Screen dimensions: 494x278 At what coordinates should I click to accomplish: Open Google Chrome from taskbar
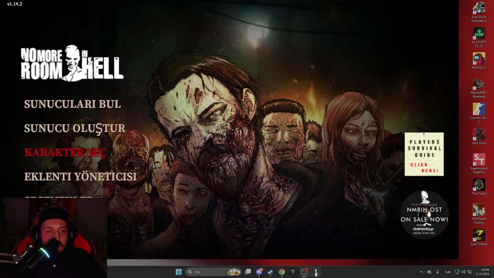[x=282, y=272]
